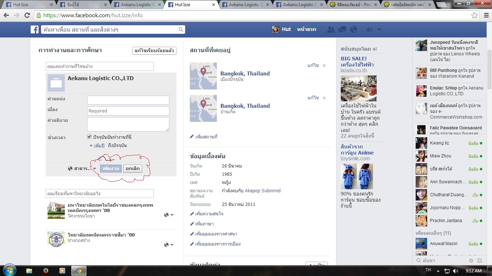Click the 'BIG SALE! เครื่องใช้ไฟฟ้า' ad link
The height and width of the screenshot is (276, 492).
(x=357, y=61)
